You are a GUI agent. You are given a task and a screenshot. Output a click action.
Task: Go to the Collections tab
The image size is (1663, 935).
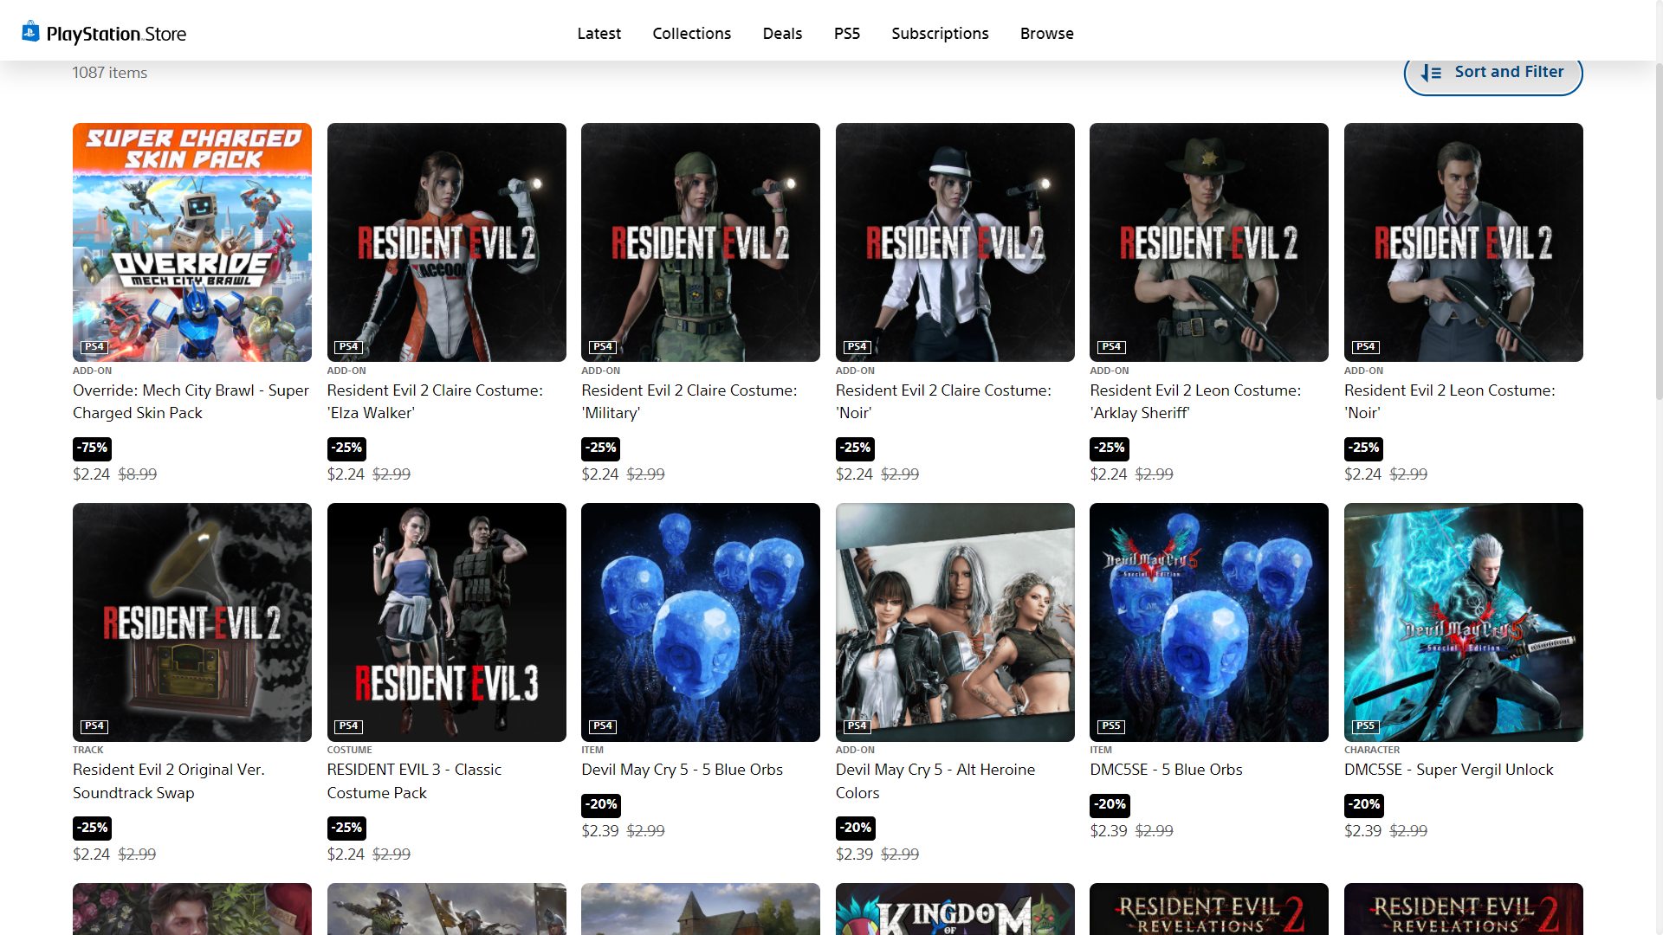click(x=691, y=34)
